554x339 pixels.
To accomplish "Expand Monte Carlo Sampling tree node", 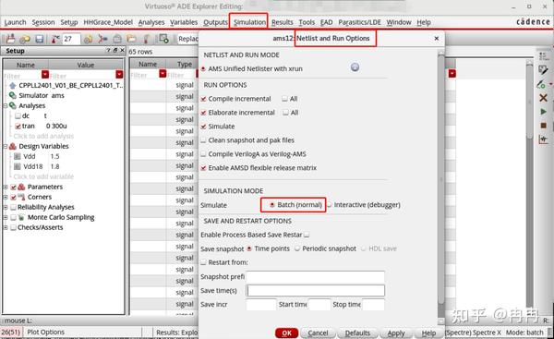I will (x=6, y=217).
